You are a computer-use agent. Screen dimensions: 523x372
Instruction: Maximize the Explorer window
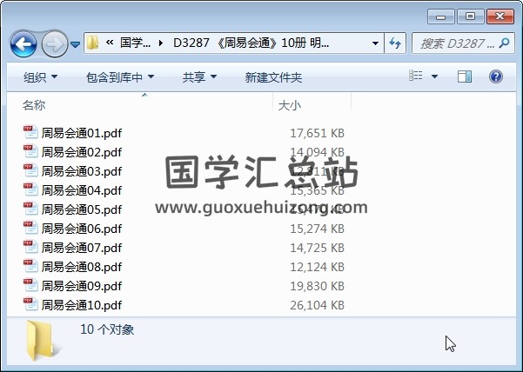[x=470, y=17]
